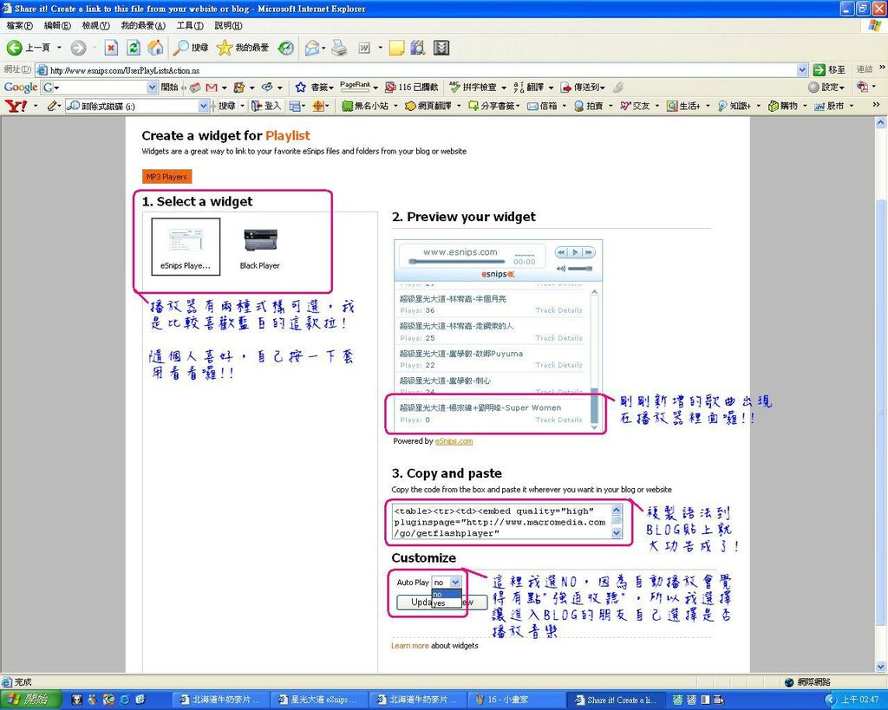Open the 檢視(V) menu
Viewport: 888px width, 710px height.
pyautogui.click(x=95, y=26)
